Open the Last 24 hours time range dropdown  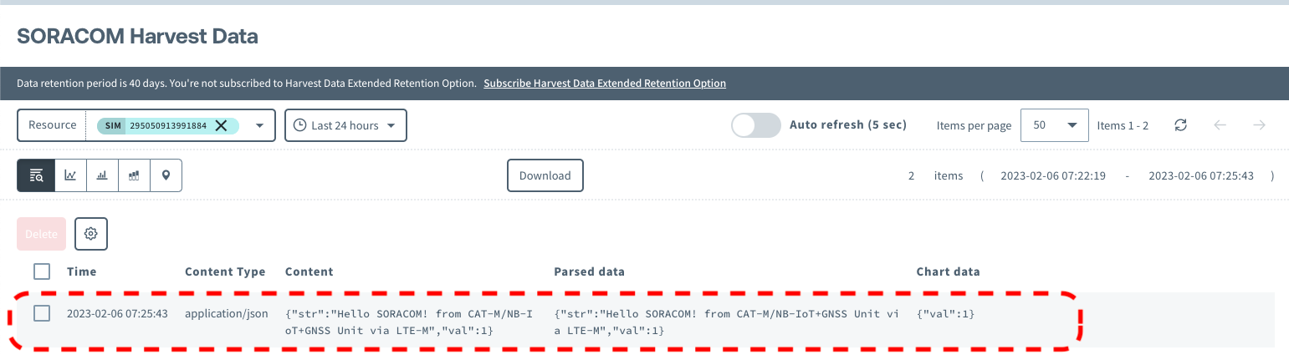[345, 125]
